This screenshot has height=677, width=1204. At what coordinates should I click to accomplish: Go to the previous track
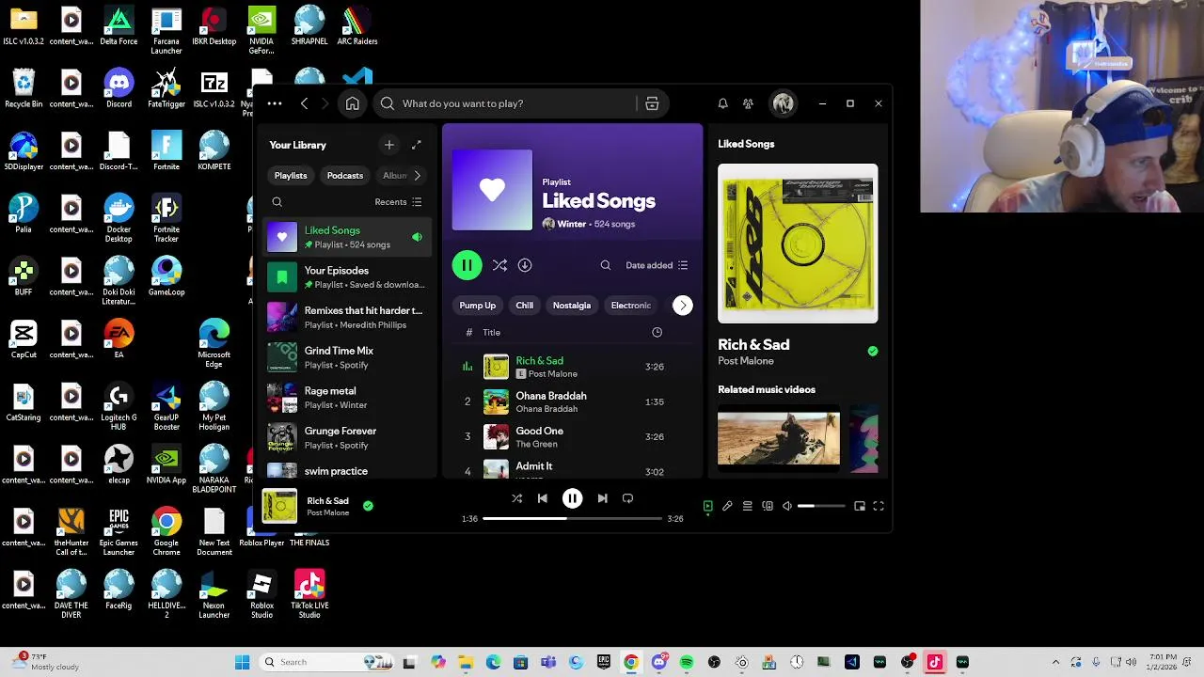(542, 498)
